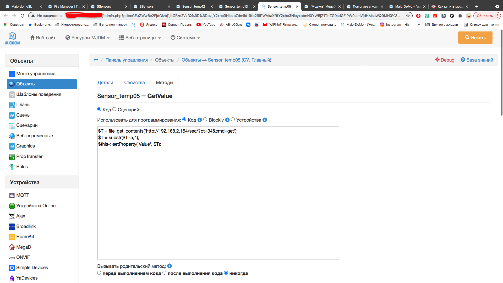Expand the Веб-страницы dropdown menu
Image resolution: width=503 pixels, height=283 pixels.
pos(140,38)
